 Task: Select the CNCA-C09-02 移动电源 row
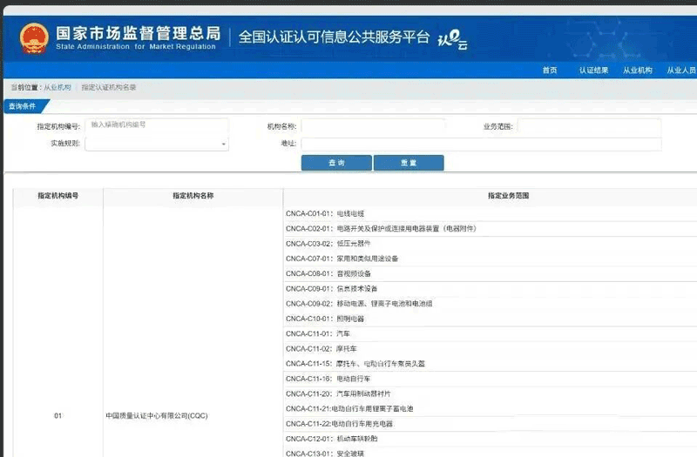click(x=491, y=304)
